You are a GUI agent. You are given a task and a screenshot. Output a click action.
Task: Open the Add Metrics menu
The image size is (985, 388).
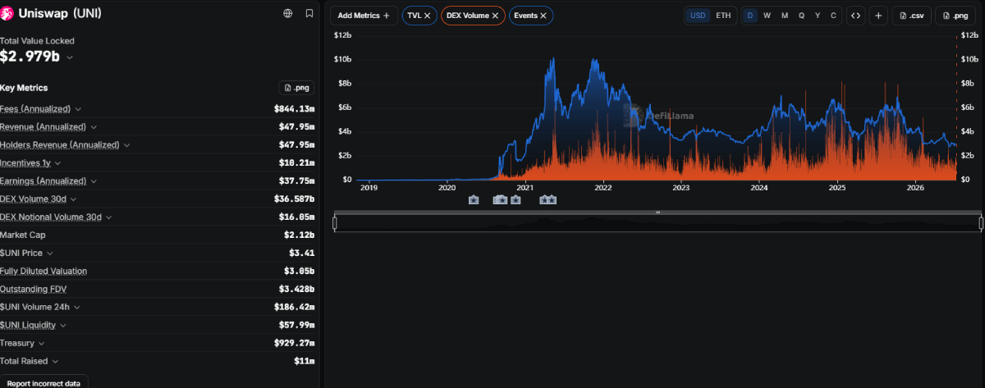click(x=364, y=16)
